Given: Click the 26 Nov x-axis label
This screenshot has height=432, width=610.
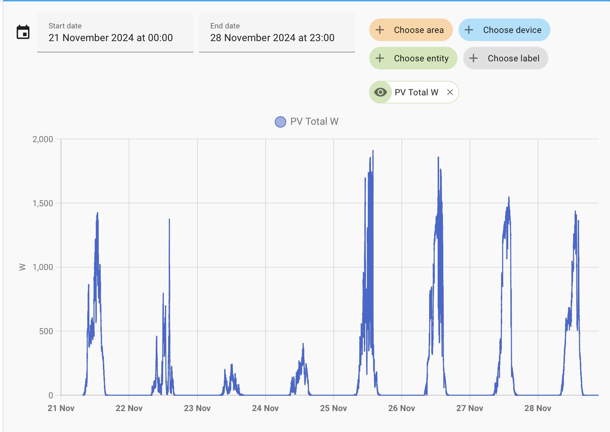Looking at the screenshot, I should (x=401, y=408).
